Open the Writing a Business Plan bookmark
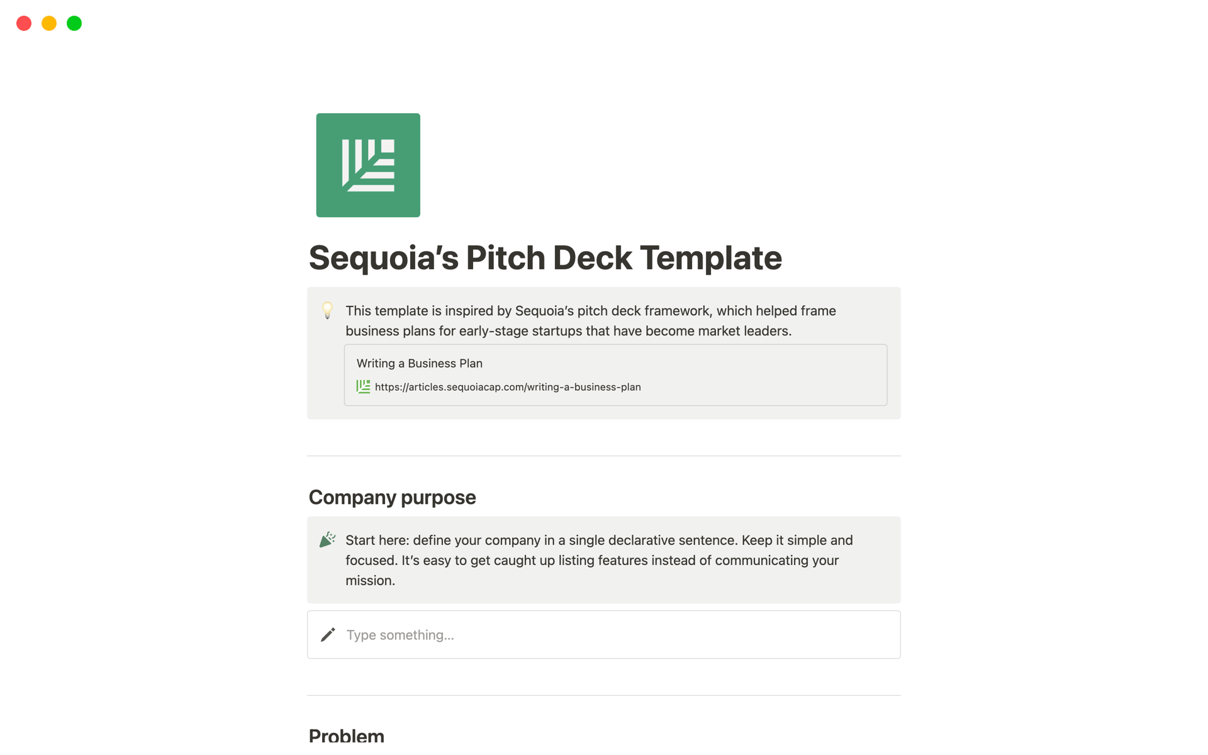The width and height of the screenshot is (1208, 755). [419, 363]
